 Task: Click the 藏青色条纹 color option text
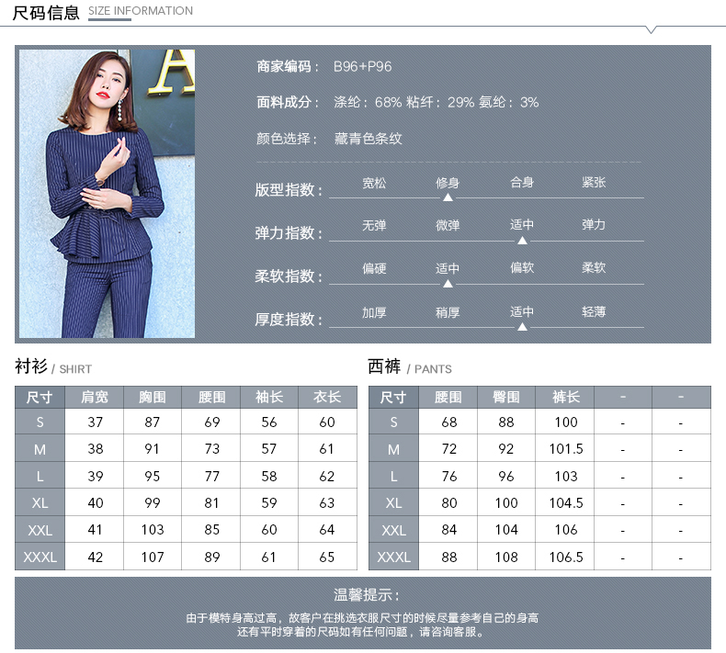pyautogui.click(x=369, y=140)
